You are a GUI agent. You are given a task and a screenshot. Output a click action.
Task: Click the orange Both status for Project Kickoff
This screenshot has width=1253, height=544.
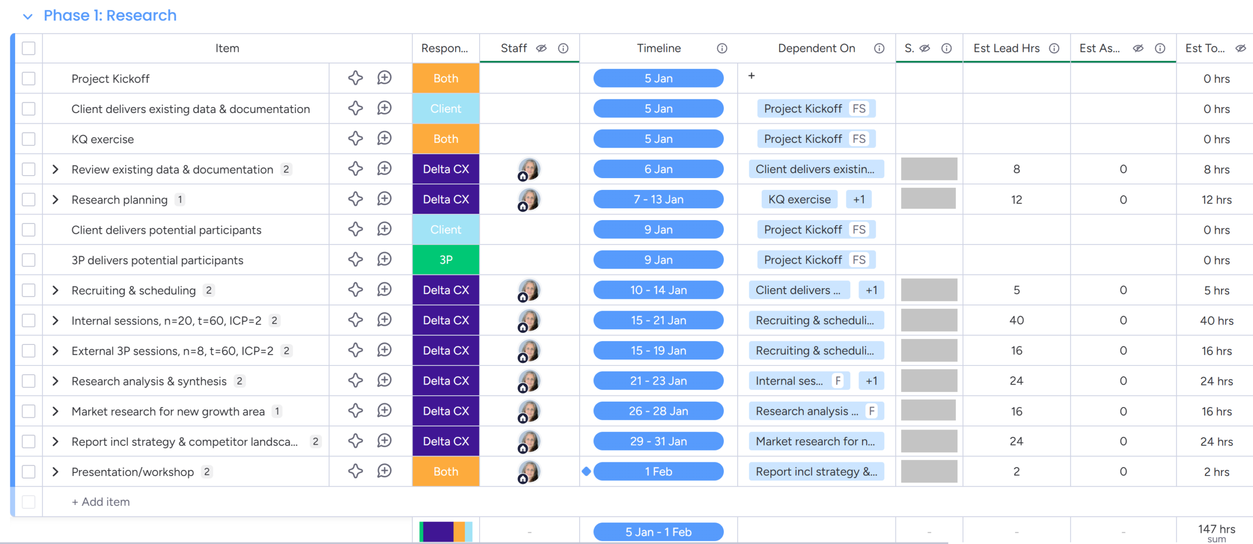445,78
